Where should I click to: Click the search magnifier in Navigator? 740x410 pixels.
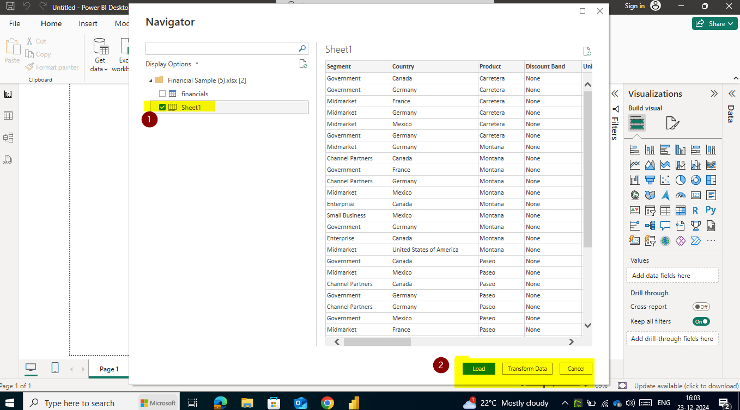click(x=302, y=48)
